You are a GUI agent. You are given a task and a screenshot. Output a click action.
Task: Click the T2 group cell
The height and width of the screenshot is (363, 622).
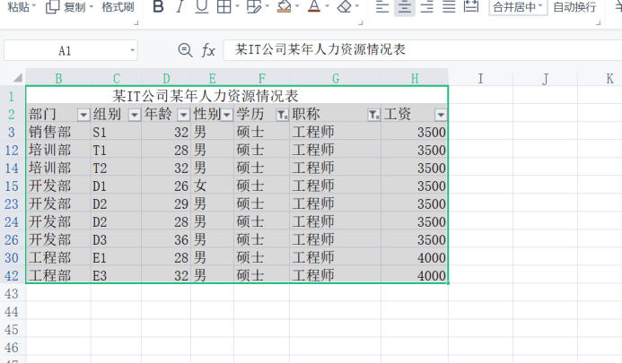[x=116, y=168]
